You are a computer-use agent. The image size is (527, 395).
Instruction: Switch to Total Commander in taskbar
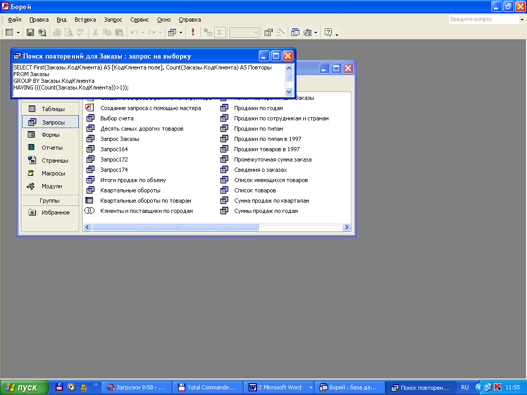coord(207,387)
